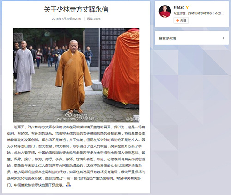231x195 pixels.
Task: Click the 阅读 2598 read count
Action: pos(93,19)
